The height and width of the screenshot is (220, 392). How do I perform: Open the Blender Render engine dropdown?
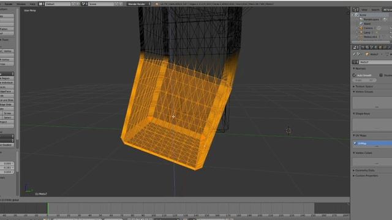(138, 4)
